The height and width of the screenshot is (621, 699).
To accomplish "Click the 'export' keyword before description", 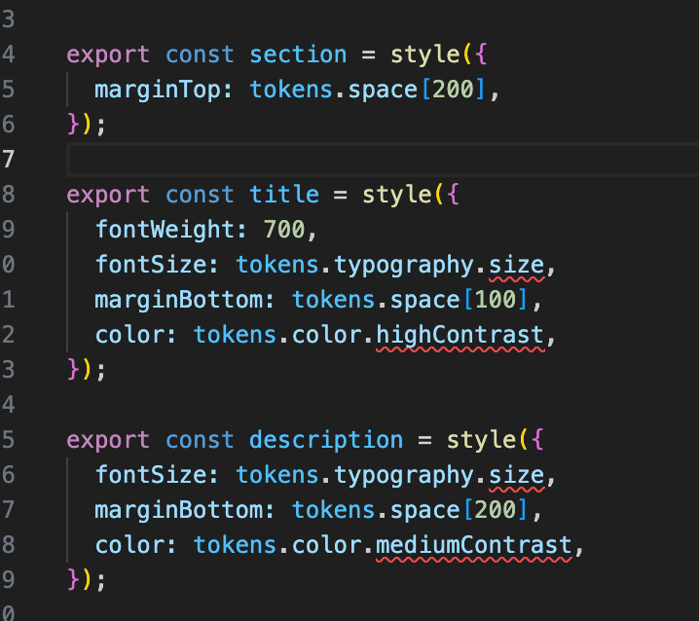I will [108, 441].
